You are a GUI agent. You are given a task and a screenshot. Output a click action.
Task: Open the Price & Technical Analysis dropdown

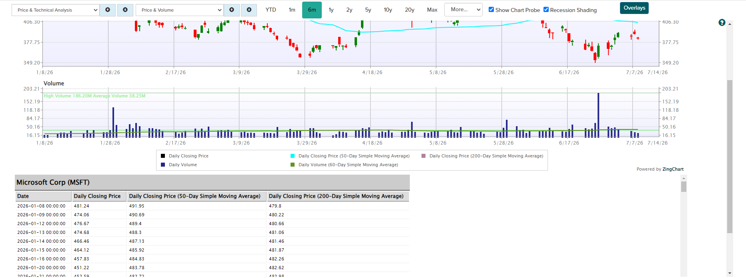pyautogui.click(x=55, y=10)
